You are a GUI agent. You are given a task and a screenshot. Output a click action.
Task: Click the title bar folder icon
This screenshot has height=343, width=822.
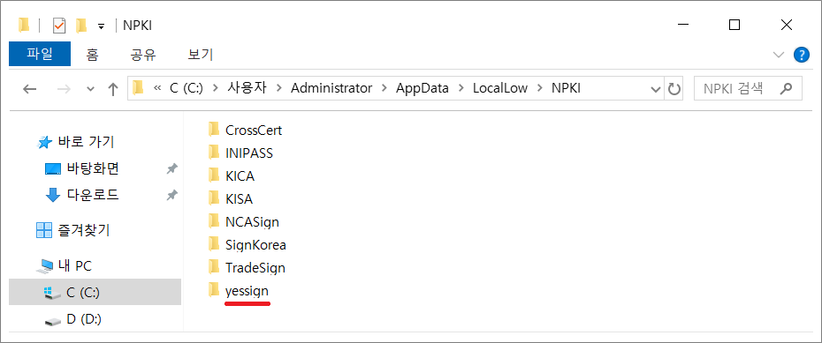pos(24,25)
